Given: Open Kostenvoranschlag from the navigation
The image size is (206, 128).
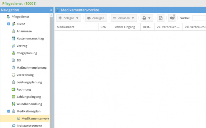Looking at the screenshot, I should click(x=30, y=38).
